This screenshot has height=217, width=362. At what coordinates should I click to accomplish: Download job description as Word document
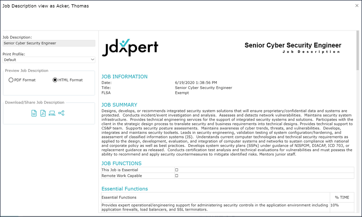click(x=34, y=113)
